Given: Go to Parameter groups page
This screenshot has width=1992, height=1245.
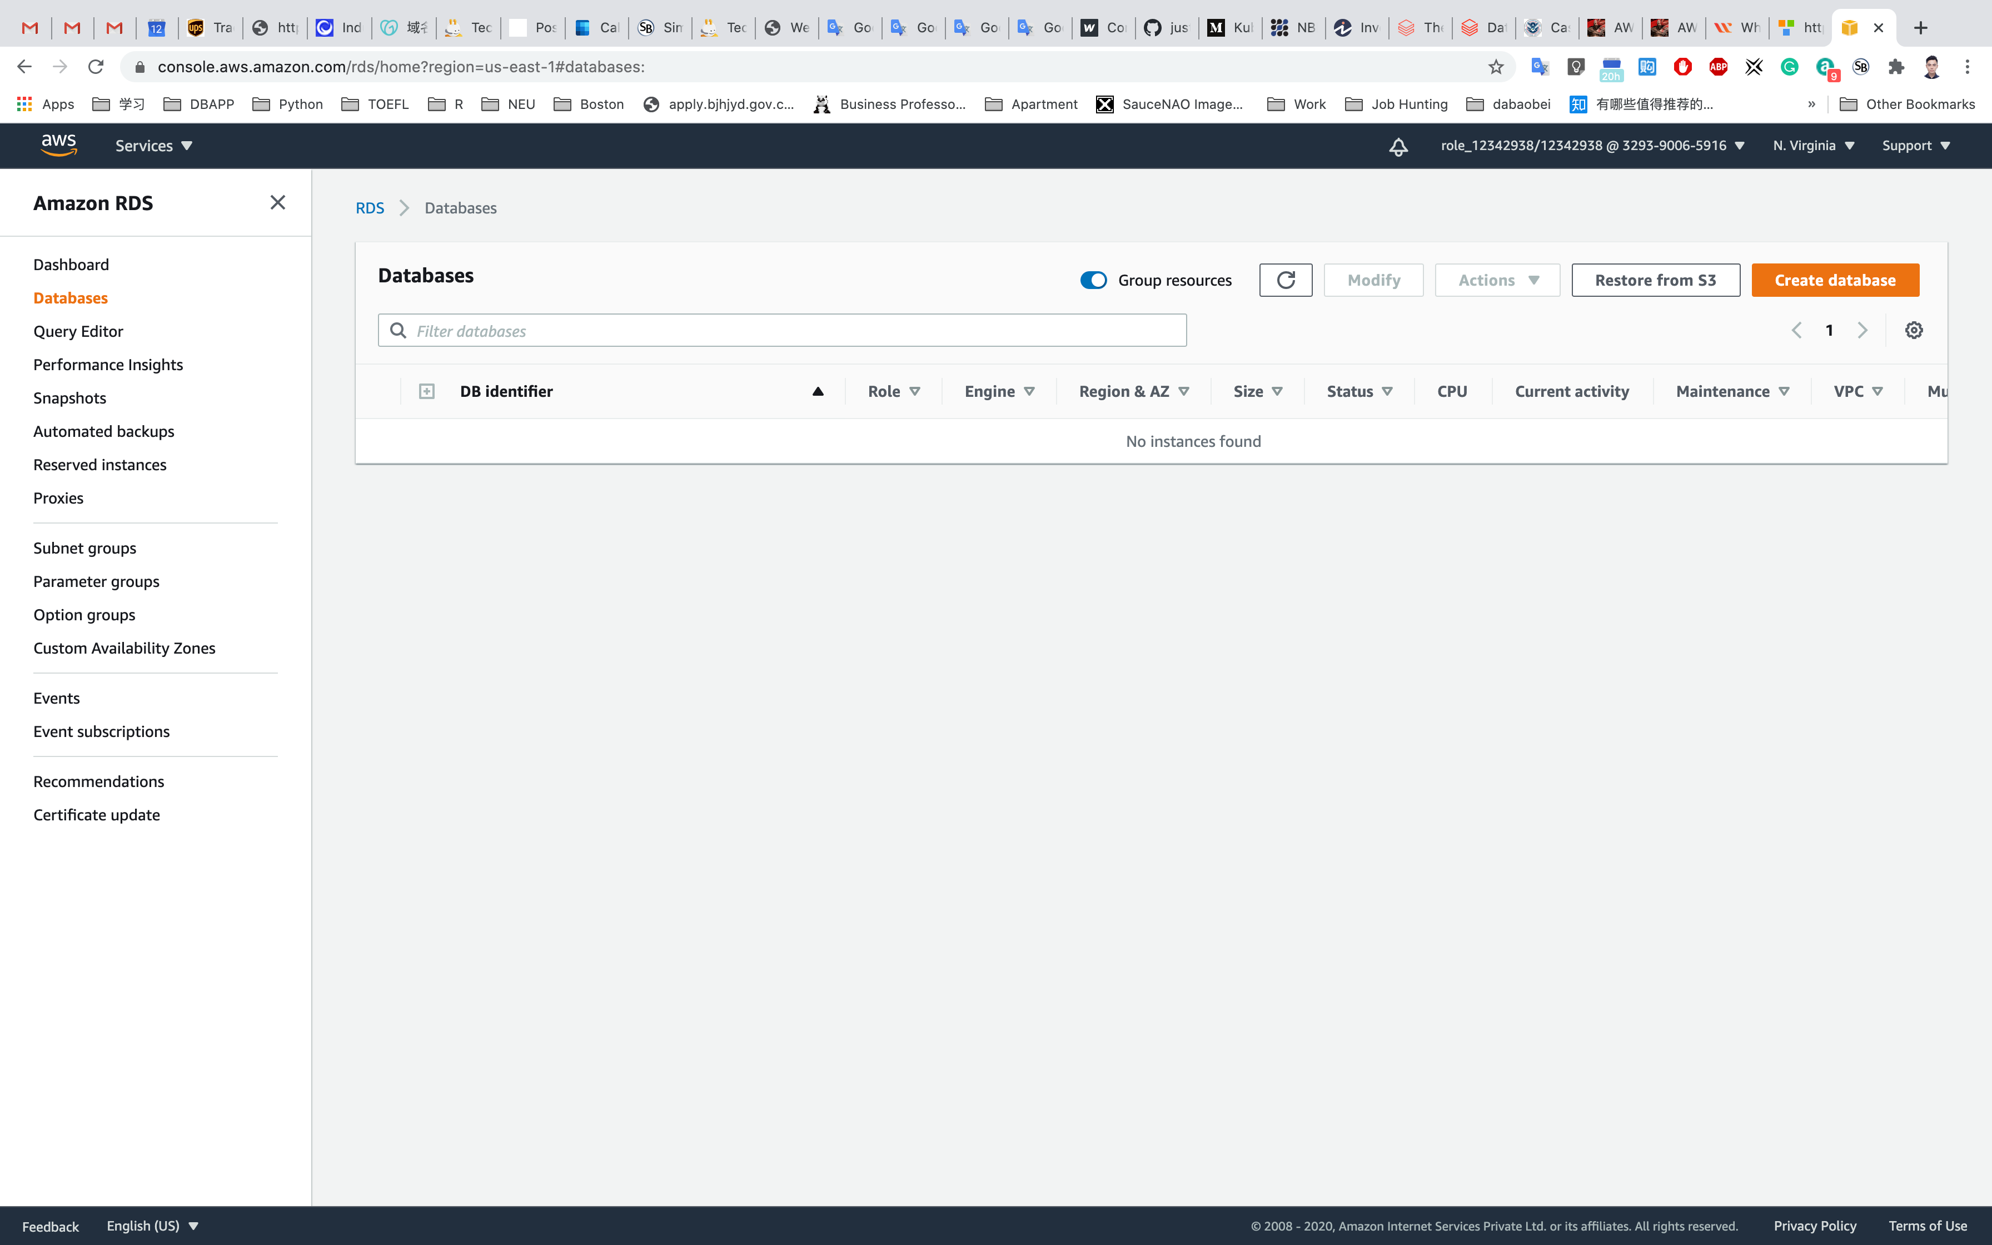Looking at the screenshot, I should tap(96, 581).
